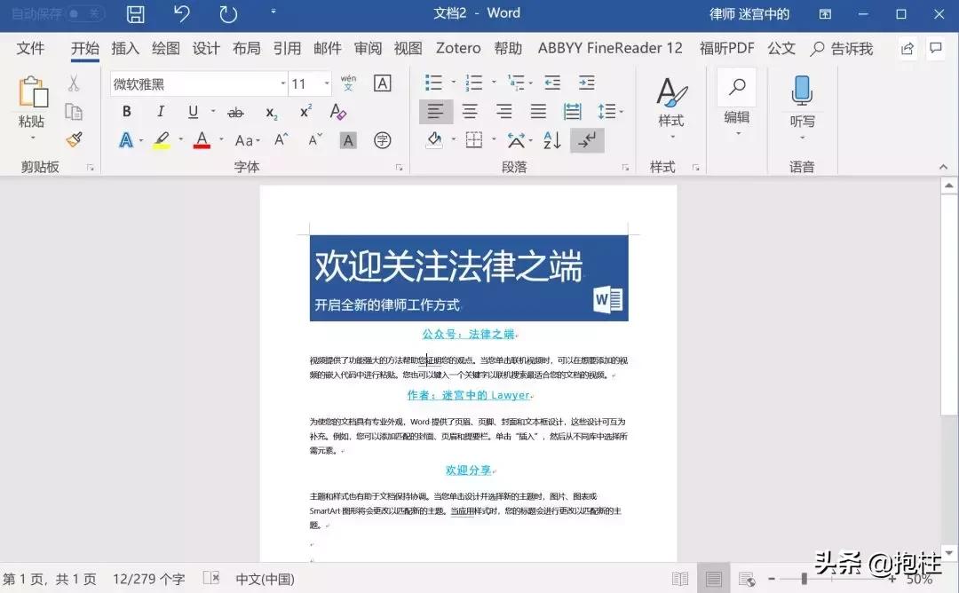Enable justify alignment
Screen dimensions: 959x593
[537, 111]
